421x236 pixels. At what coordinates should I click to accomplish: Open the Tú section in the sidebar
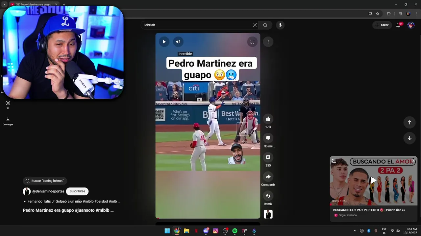[x=8, y=105]
